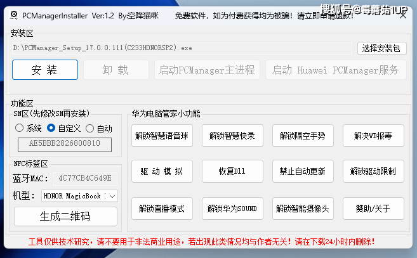Click 解锁驱动限制 button
The width and height of the screenshot is (417, 258).
click(373, 171)
